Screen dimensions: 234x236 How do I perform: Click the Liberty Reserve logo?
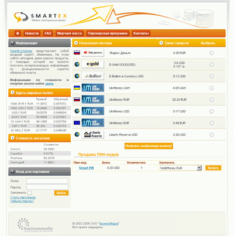click(92, 135)
